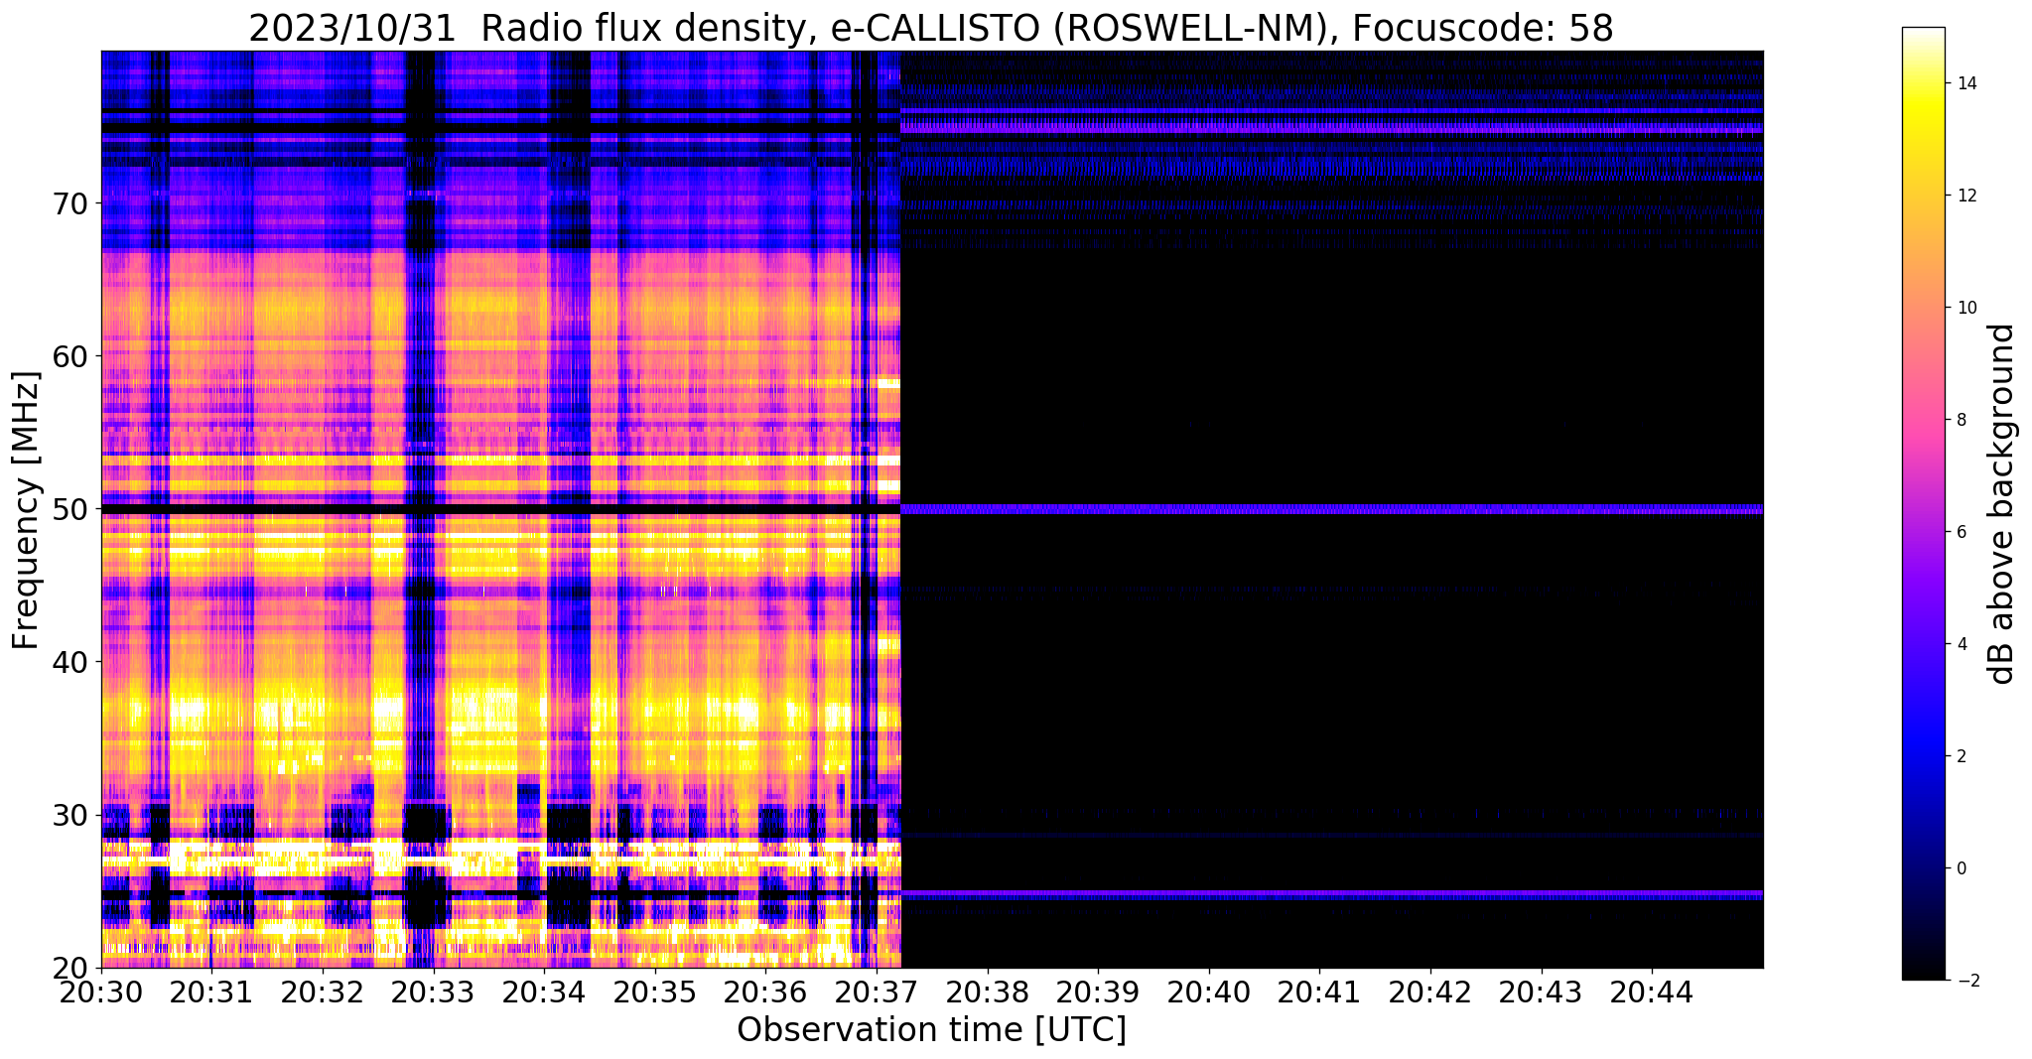Viewport: 2032px width, 1059px height.
Task: Click the 60 MHz frequency tick label
Action: (70, 356)
